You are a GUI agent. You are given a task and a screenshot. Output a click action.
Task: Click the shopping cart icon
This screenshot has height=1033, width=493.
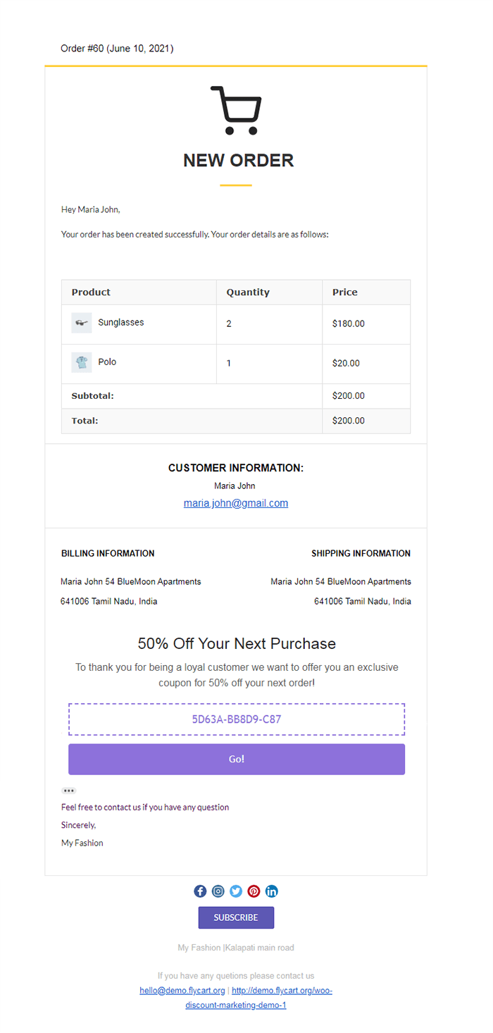(x=236, y=111)
